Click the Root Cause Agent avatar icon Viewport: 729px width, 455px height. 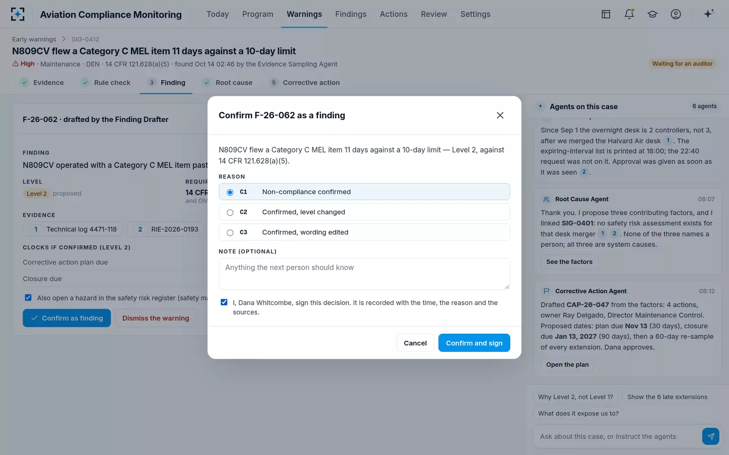[546, 199]
